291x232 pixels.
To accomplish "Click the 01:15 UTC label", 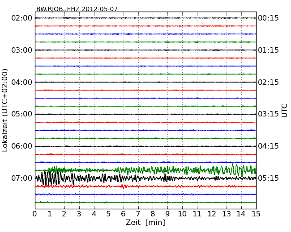I will click(268, 50).
